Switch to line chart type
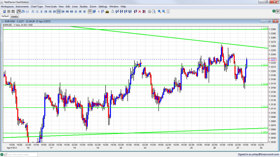Screen dimensions: 280x157 (27, 12)
